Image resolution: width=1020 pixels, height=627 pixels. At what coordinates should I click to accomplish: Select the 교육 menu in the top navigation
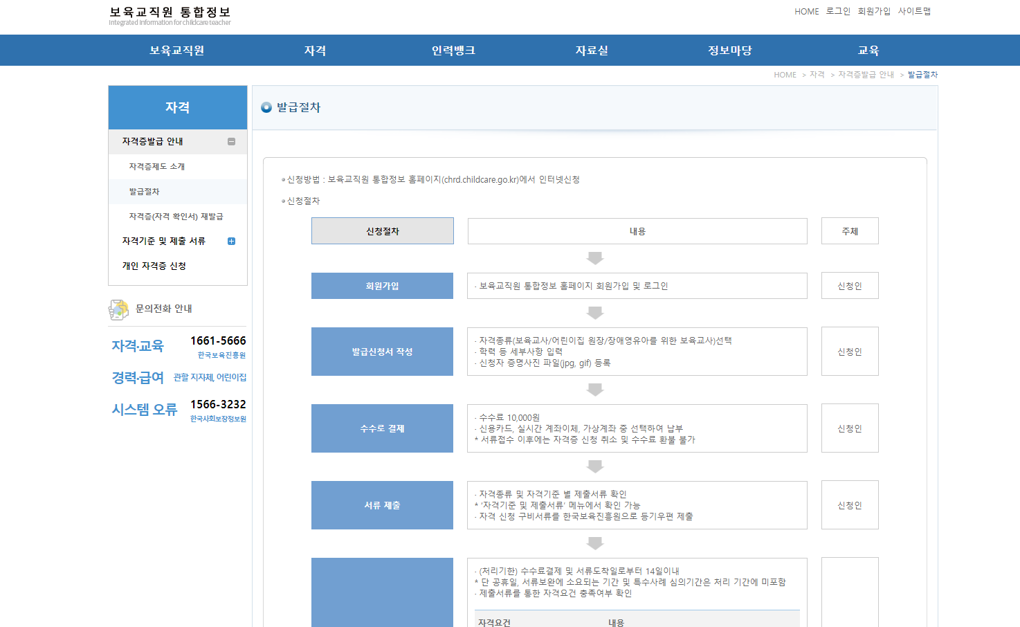point(868,50)
